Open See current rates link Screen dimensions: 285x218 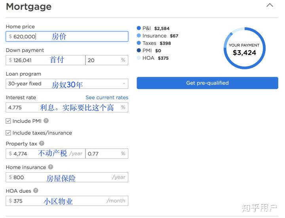click(107, 97)
